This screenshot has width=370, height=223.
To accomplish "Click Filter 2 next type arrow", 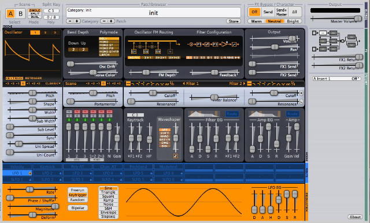I will coord(244,83).
